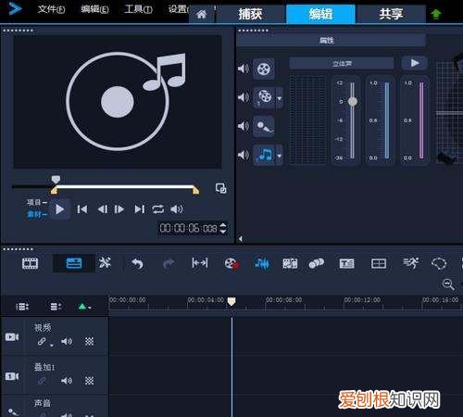Go to the home tab icon

click(201, 14)
